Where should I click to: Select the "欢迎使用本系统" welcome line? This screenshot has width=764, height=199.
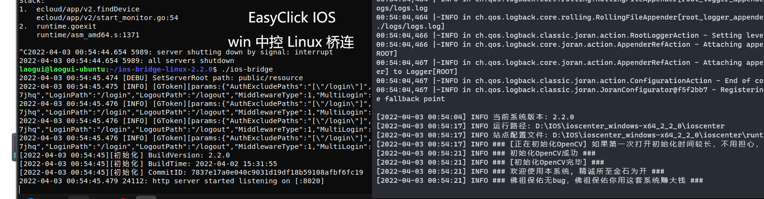coord(521,171)
